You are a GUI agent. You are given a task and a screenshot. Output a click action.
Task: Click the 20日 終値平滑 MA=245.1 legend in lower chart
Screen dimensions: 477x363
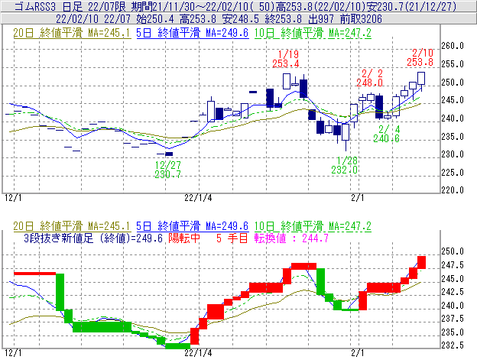(72, 226)
